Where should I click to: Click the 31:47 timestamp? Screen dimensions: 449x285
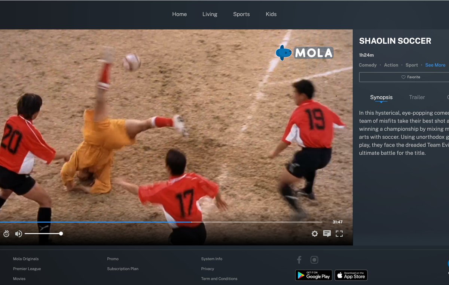coord(337,222)
